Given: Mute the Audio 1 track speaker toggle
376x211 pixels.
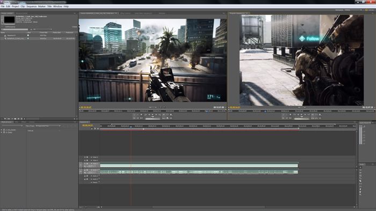Looking at the screenshot, I should click(x=85, y=170).
